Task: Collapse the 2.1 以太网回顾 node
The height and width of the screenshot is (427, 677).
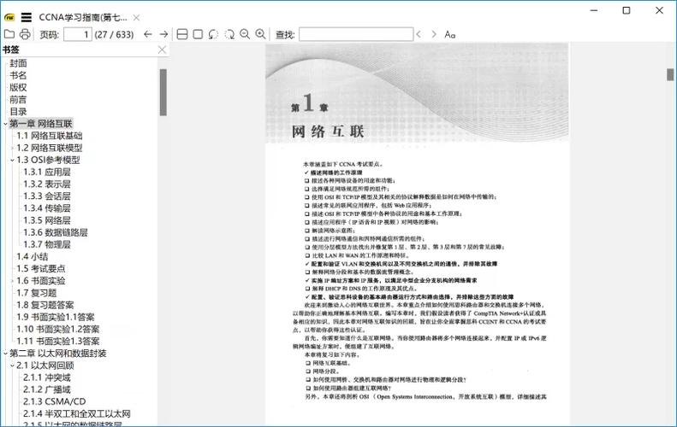Action: 12,366
